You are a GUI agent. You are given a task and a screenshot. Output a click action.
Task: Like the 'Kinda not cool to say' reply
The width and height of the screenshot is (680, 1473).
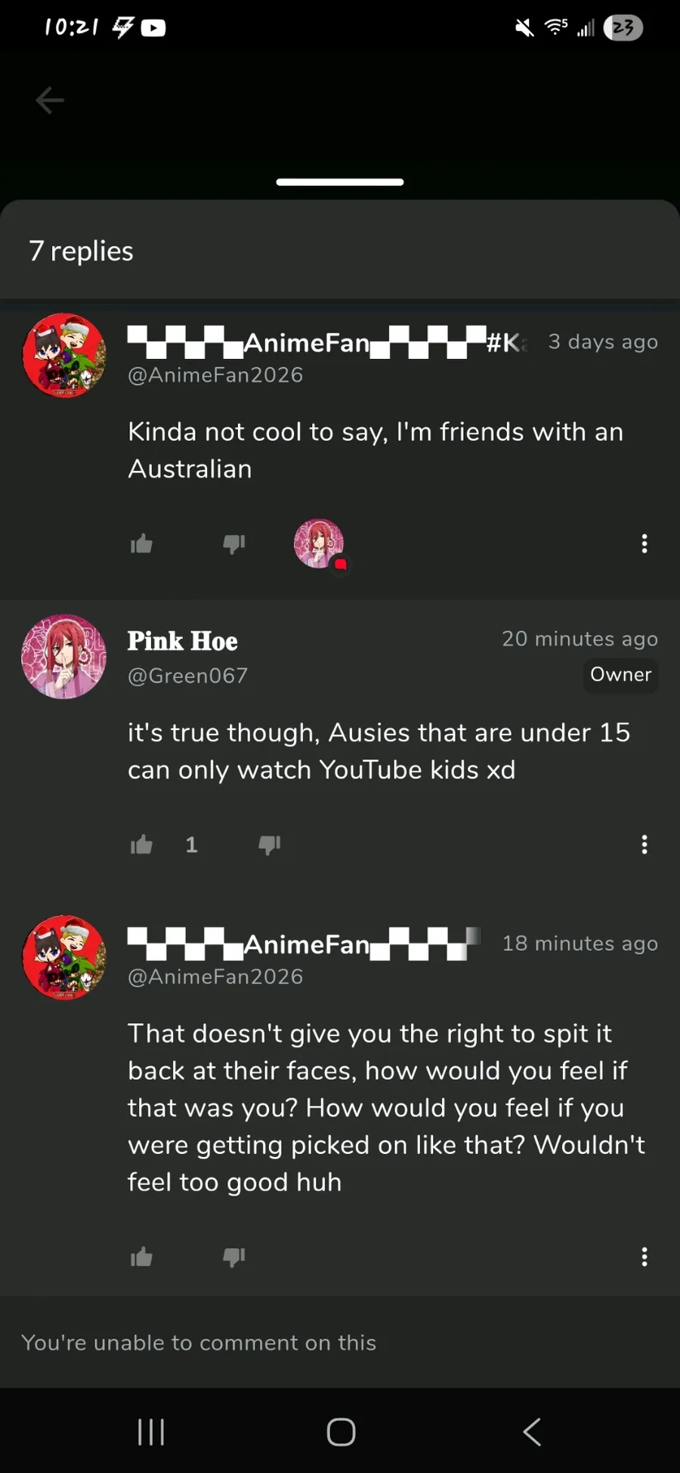point(141,543)
